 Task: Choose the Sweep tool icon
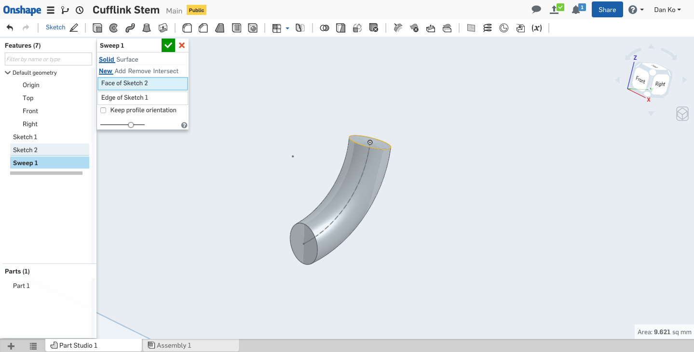pyautogui.click(x=130, y=28)
